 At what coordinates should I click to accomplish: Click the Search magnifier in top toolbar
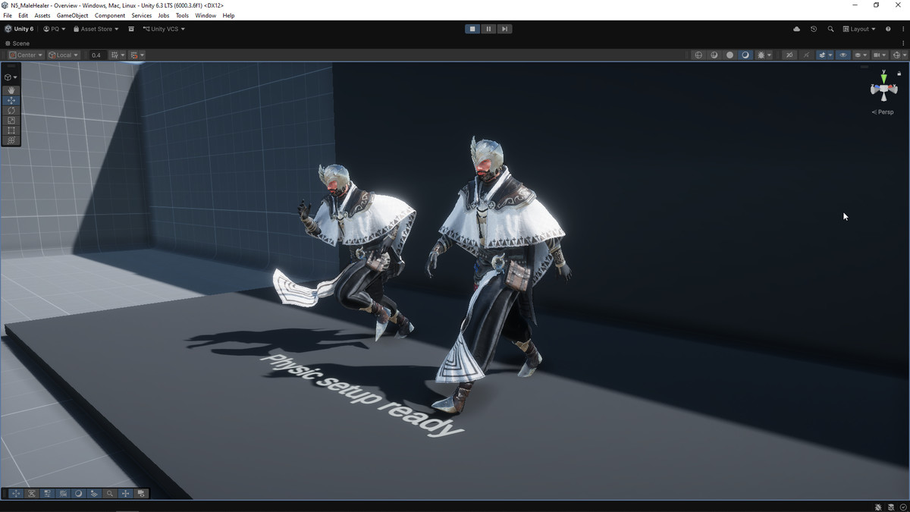click(830, 29)
